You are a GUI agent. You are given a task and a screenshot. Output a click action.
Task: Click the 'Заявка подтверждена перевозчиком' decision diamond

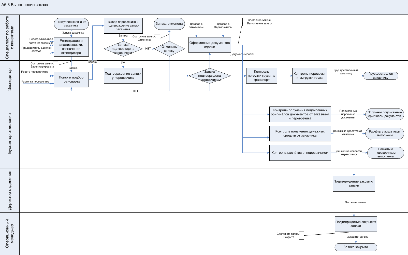[x=210, y=76]
